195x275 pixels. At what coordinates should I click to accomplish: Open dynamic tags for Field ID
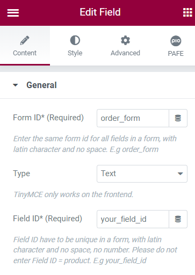coord(178,219)
